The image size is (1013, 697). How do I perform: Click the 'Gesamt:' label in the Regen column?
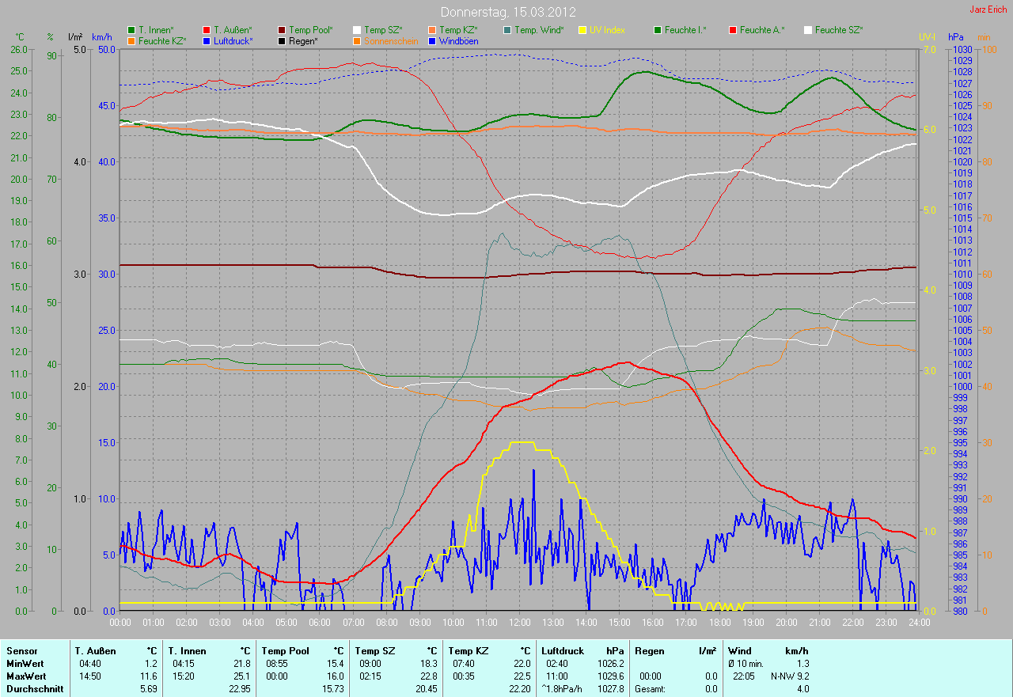tap(651, 689)
